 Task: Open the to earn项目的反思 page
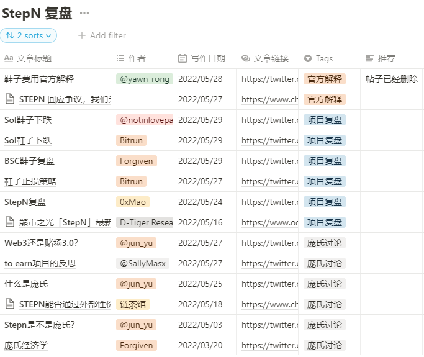40,263
